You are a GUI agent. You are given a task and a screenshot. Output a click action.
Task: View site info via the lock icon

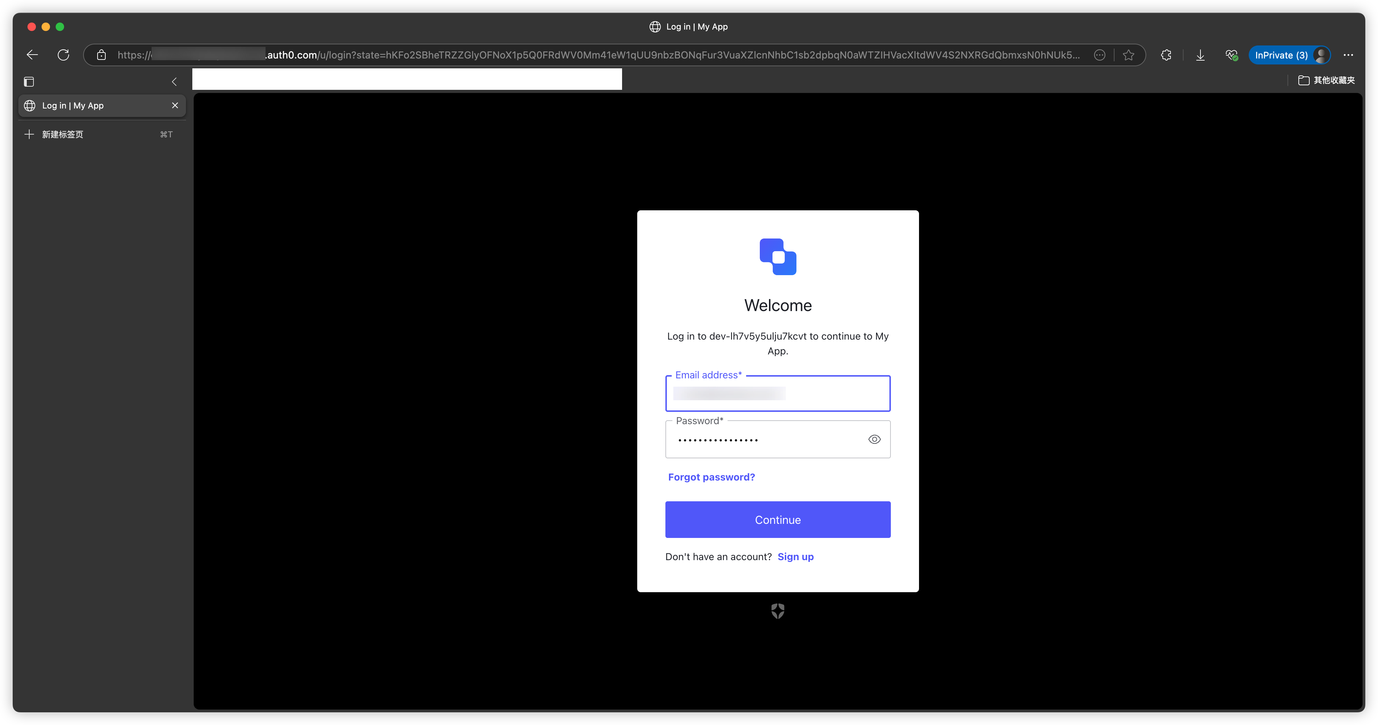(x=101, y=55)
